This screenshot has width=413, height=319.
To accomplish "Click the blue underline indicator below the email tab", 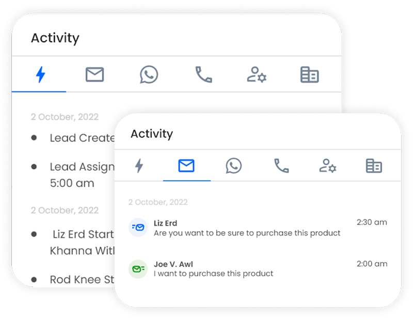I will coord(187,181).
